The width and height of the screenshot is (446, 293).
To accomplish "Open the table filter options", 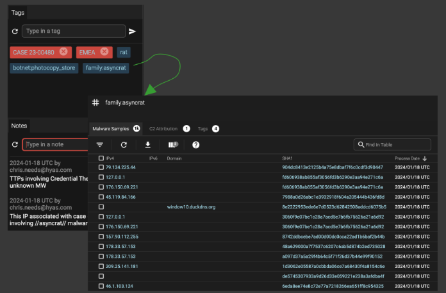I will pyautogui.click(x=100, y=145).
